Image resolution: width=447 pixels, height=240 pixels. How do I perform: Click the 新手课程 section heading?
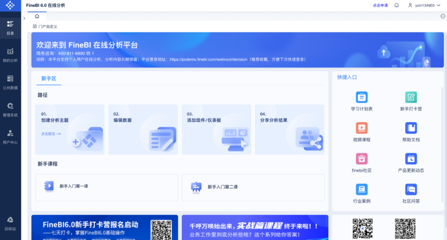(47, 164)
